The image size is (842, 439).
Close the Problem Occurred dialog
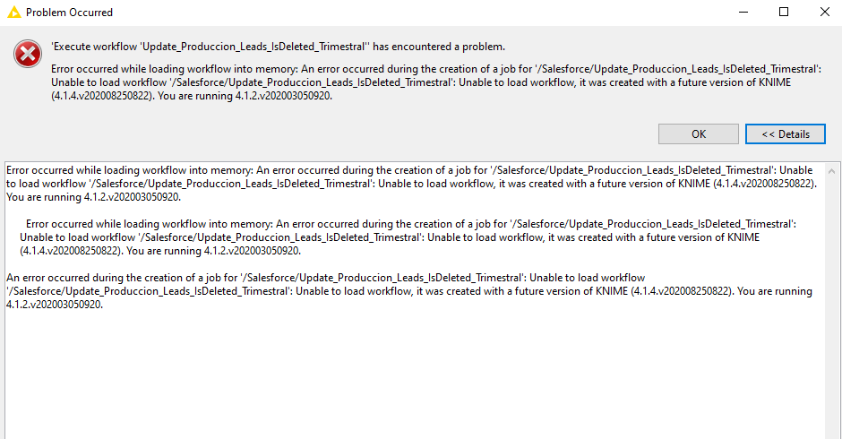pos(825,12)
